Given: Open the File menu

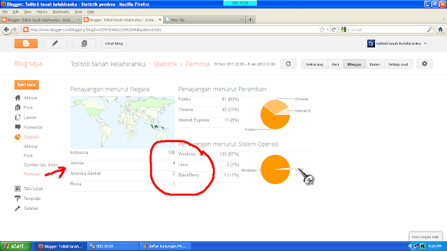Looking at the screenshot, I should click(5, 12).
